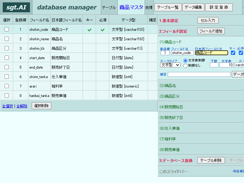This screenshot has width=244, height=183.
Task: Click the 補足 text input field
Action: click(x=199, y=74)
